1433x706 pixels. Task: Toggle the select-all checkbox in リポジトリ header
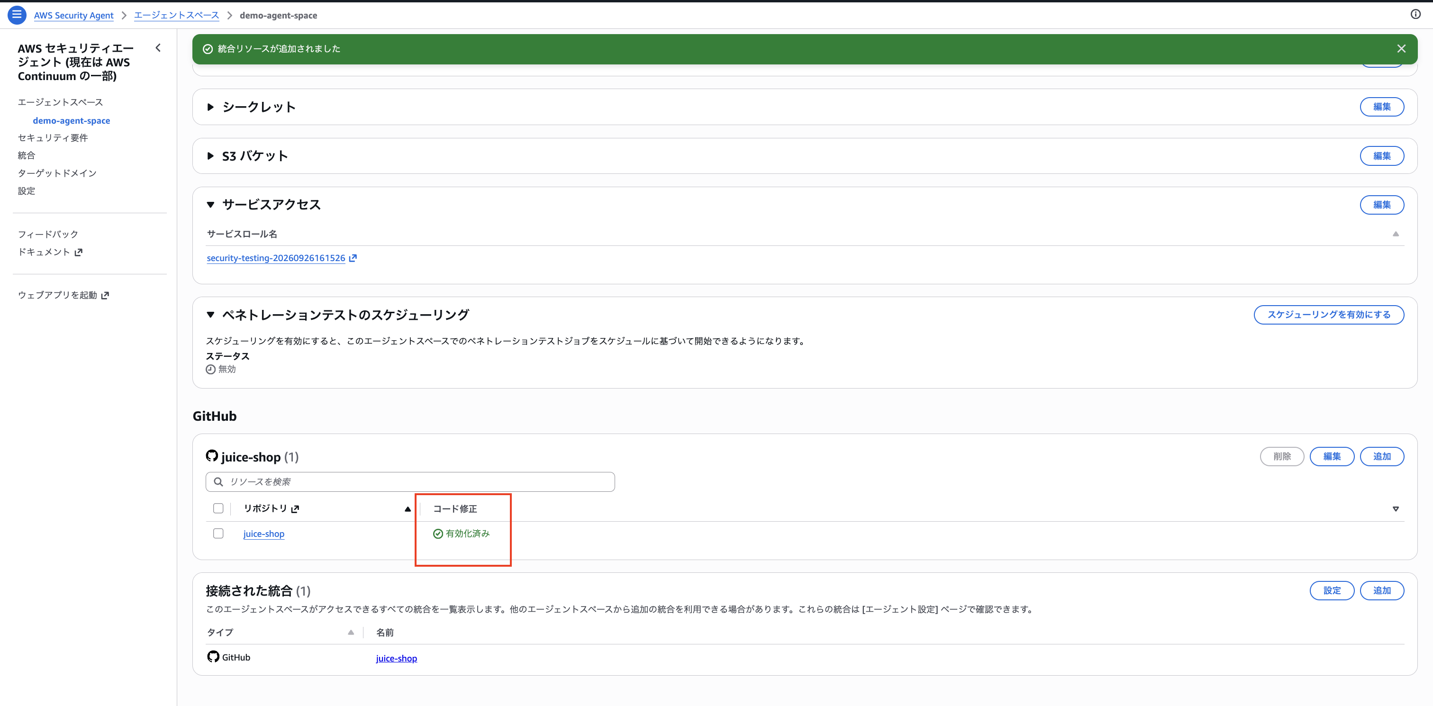218,508
